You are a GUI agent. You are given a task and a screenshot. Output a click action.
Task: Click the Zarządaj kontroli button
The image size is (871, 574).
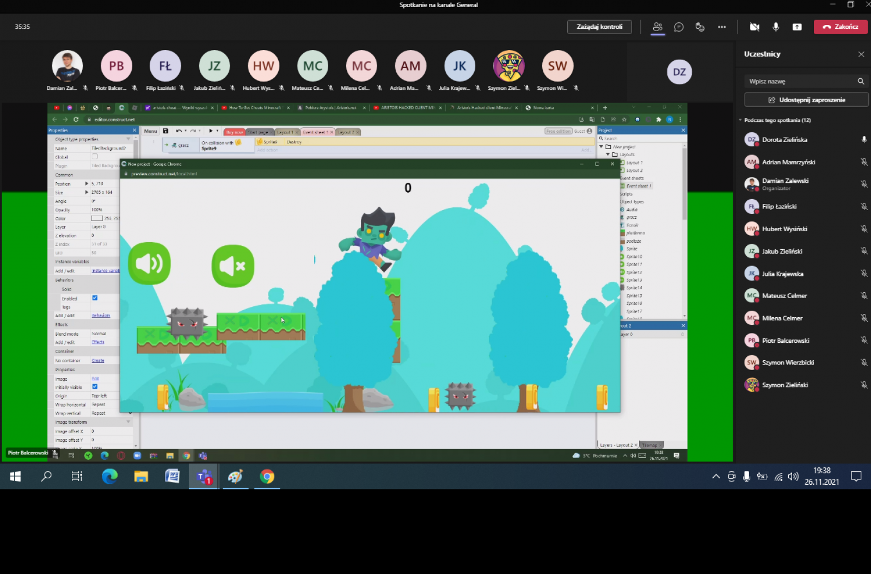[x=599, y=27]
